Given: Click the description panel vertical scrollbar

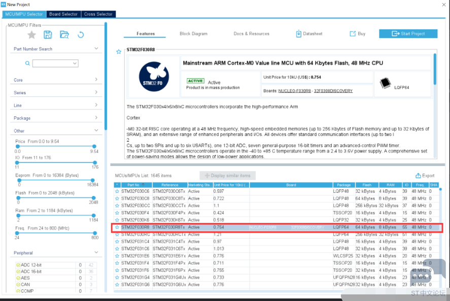Looking at the screenshot, I should coord(435,69).
